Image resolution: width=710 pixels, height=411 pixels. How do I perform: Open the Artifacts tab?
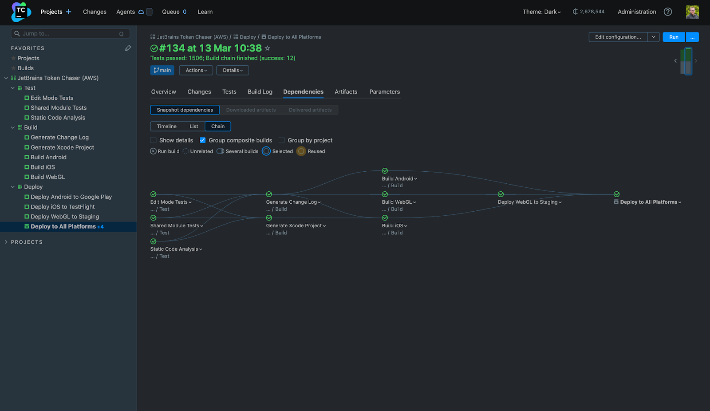tap(346, 91)
